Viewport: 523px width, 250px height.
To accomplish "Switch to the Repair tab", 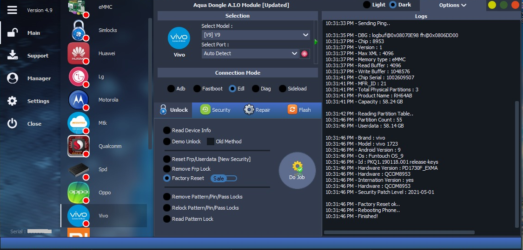I will pos(257,110).
